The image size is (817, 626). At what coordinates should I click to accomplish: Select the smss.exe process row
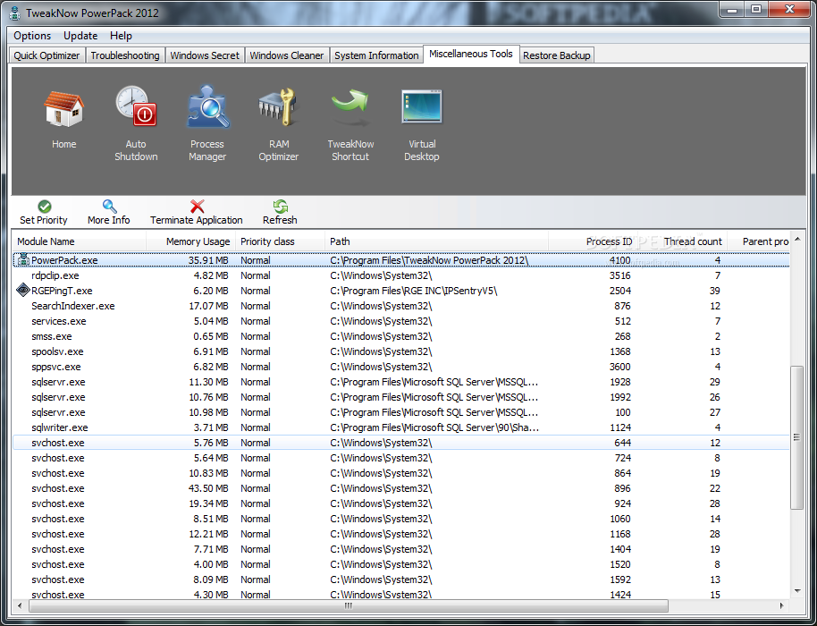pos(401,336)
